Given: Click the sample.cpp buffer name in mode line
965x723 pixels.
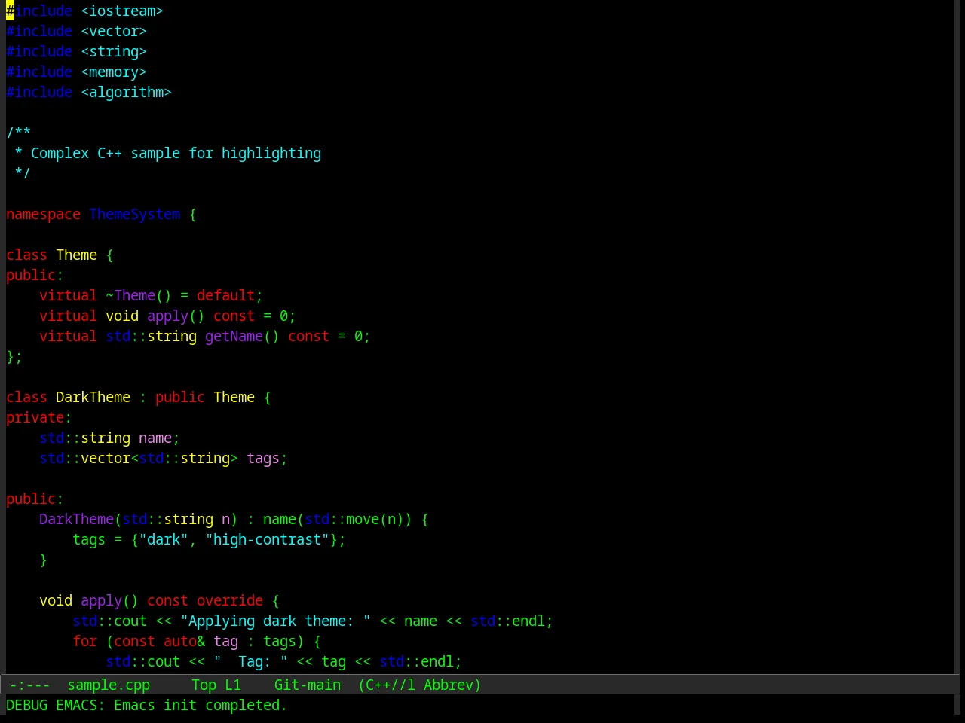Looking at the screenshot, I should [x=109, y=685].
